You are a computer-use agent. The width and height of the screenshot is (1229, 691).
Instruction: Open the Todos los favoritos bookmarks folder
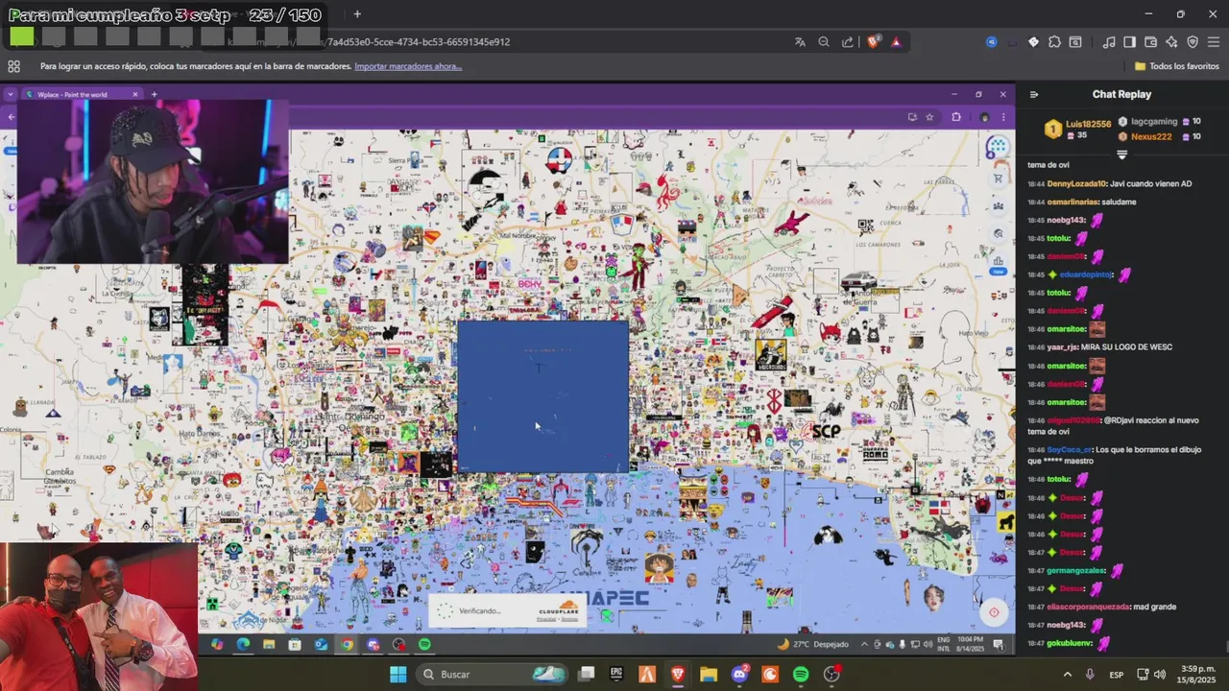point(1177,66)
